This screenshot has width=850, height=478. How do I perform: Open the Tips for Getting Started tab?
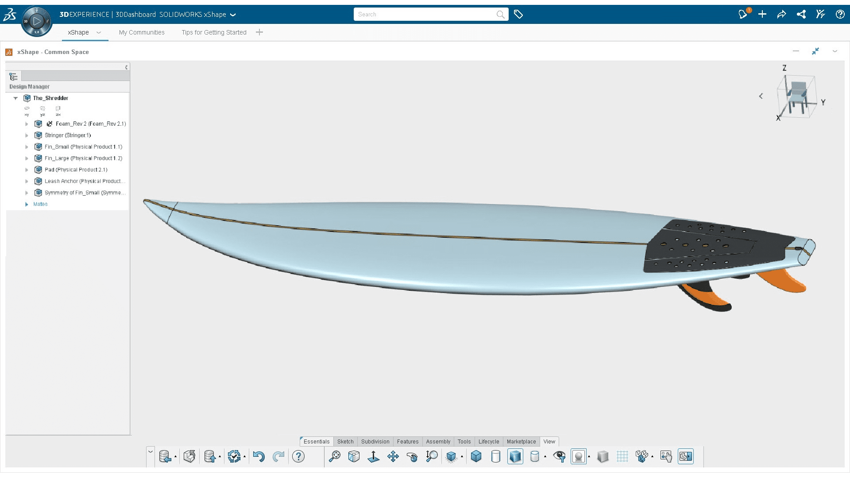pos(214,32)
